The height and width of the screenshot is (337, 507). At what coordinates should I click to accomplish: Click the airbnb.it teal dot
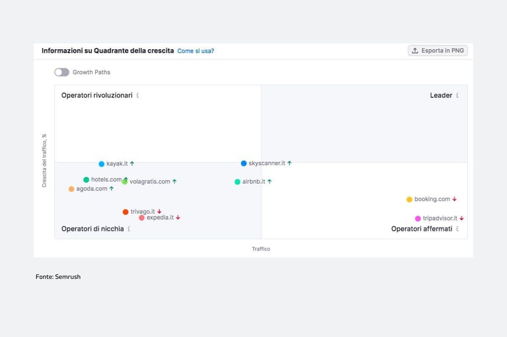click(237, 182)
